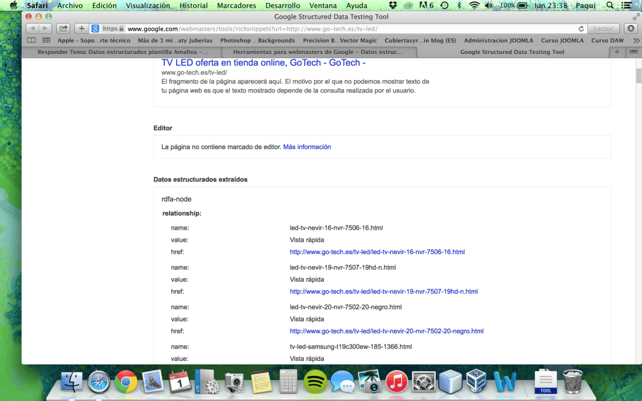Show all tabs overview
Viewport: 642px width, 401px height.
coord(633,52)
